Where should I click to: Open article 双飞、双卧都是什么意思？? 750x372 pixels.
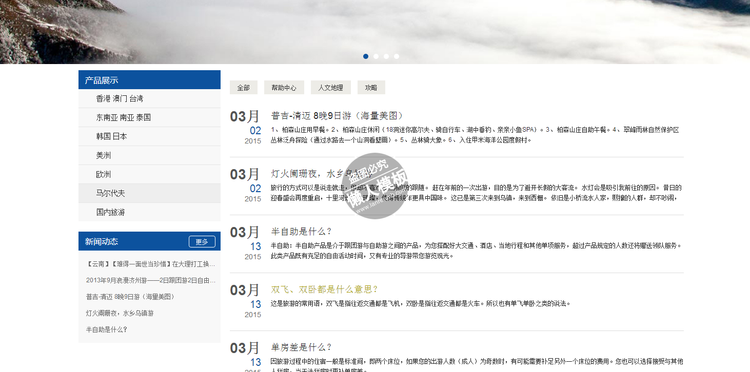pos(325,290)
